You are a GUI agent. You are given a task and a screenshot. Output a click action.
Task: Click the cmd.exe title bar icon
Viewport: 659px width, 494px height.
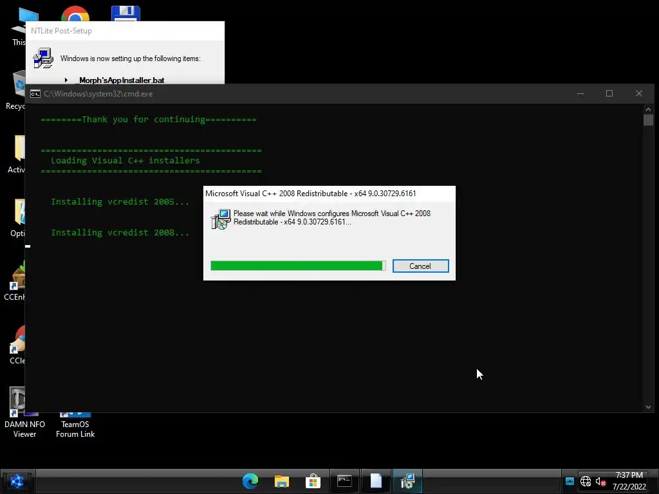pyautogui.click(x=35, y=94)
